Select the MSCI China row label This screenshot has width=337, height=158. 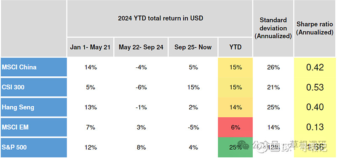[x=34, y=67]
